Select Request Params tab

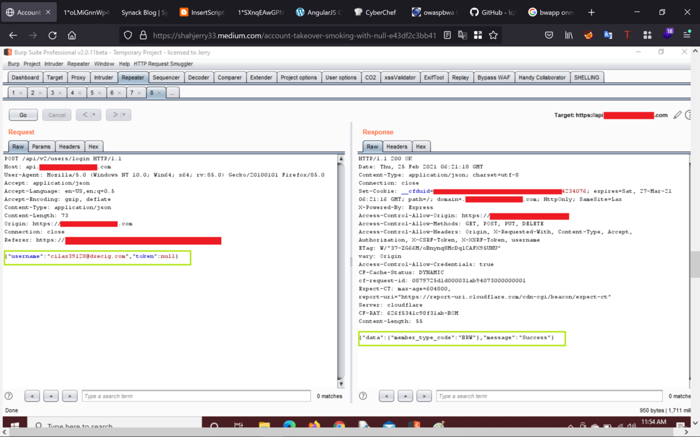pyautogui.click(x=41, y=147)
